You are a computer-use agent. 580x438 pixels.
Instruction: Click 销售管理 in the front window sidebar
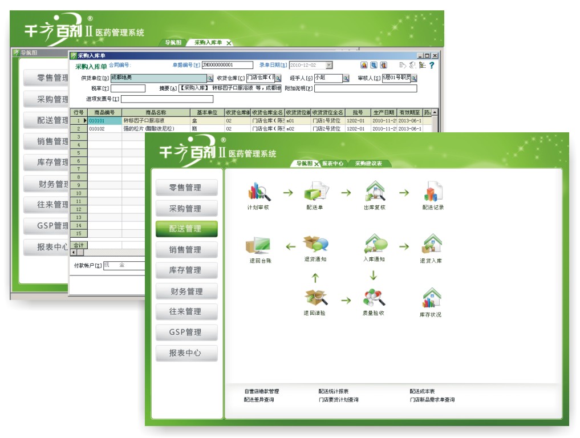[x=186, y=250]
